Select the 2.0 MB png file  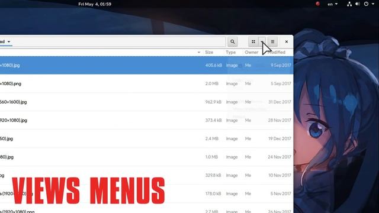(146, 83)
